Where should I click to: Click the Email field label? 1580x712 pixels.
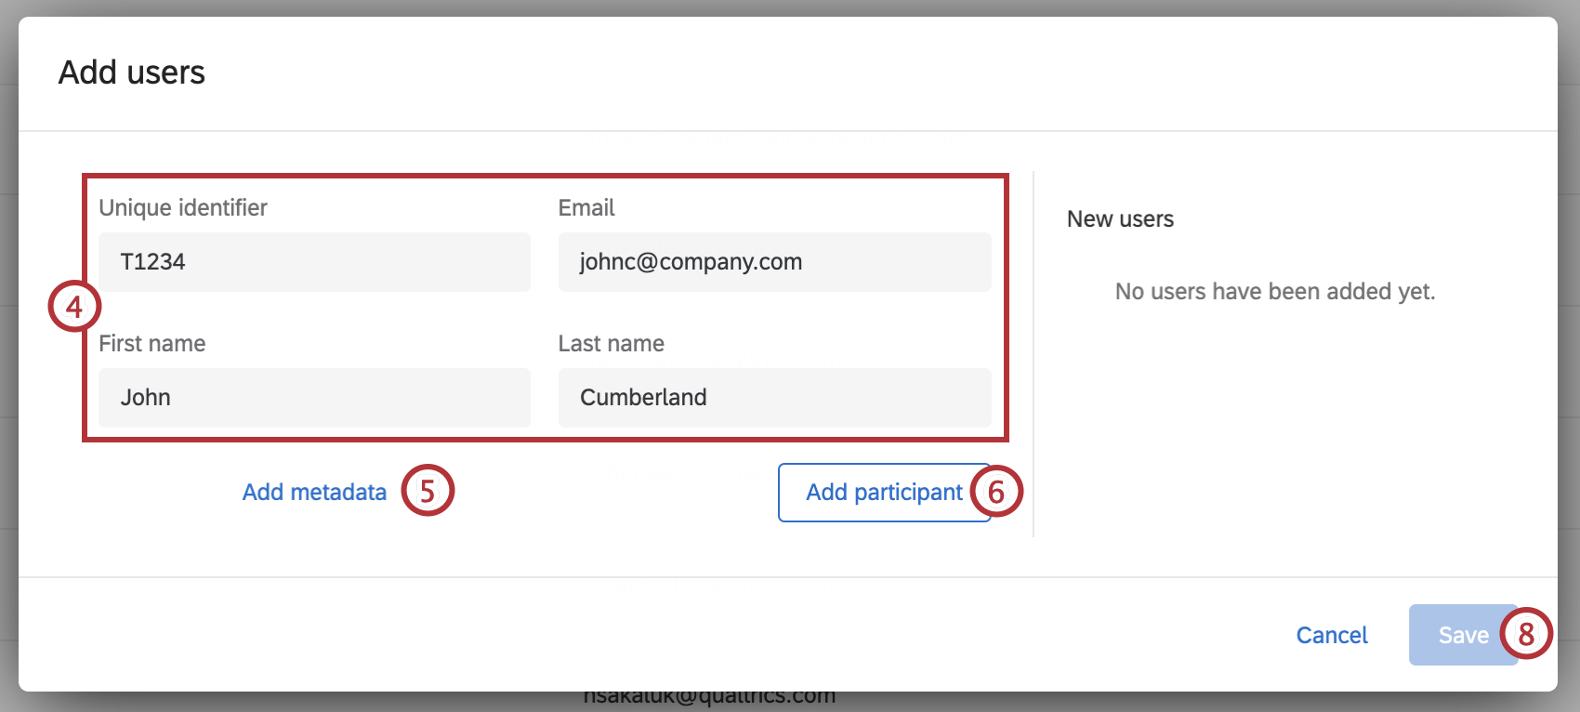pos(586,208)
